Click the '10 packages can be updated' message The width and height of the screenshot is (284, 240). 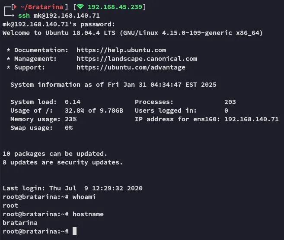click(55, 154)
